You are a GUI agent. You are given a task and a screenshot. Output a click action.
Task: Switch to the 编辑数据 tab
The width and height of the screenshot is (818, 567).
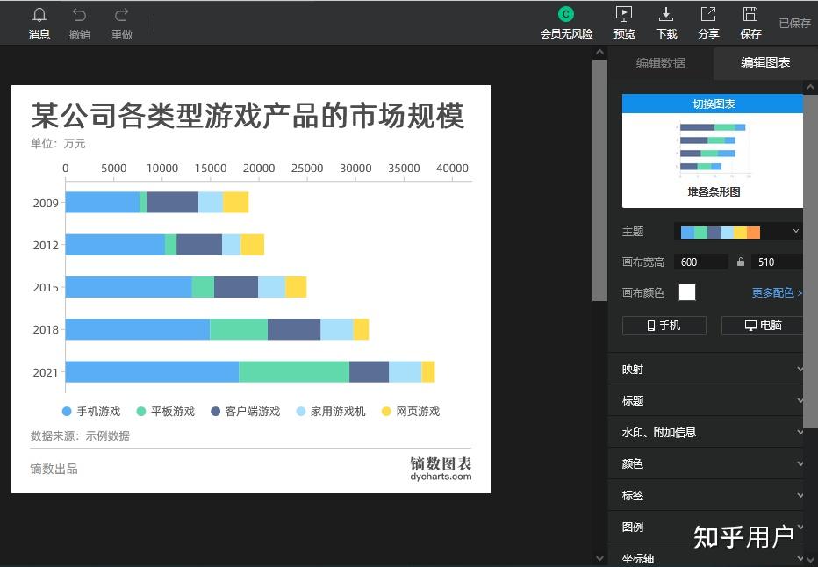[661, 62]
